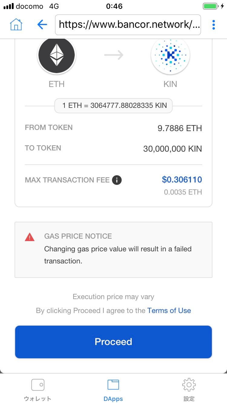Open the three-dot browser menu
Screen dimensions: 227x403
(x=214, y=24)
